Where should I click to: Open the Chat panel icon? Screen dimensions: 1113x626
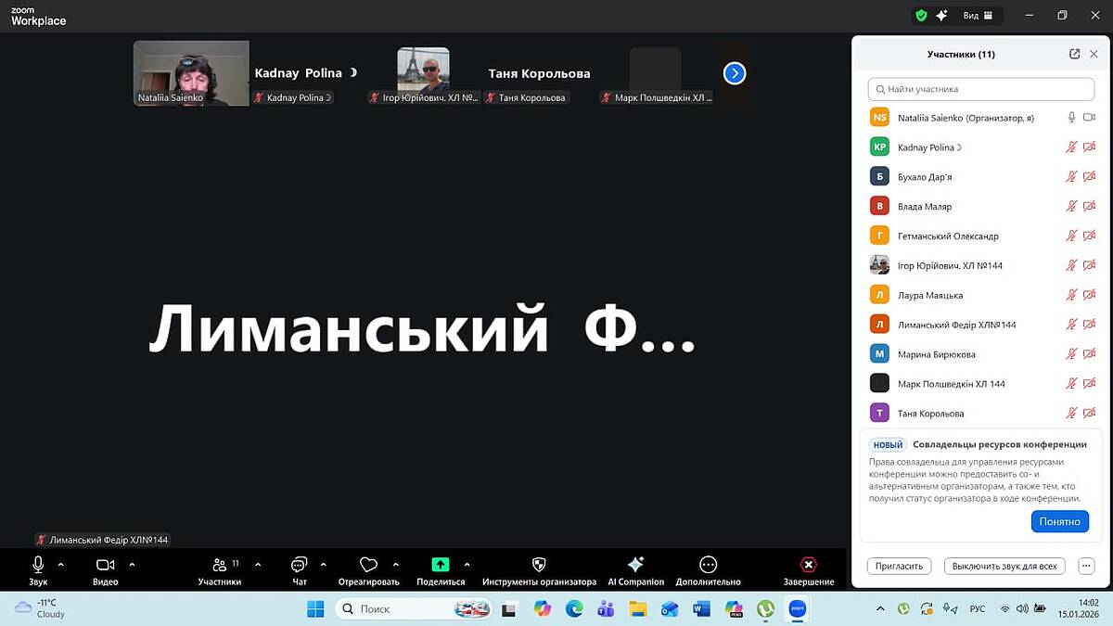point(299,565)
